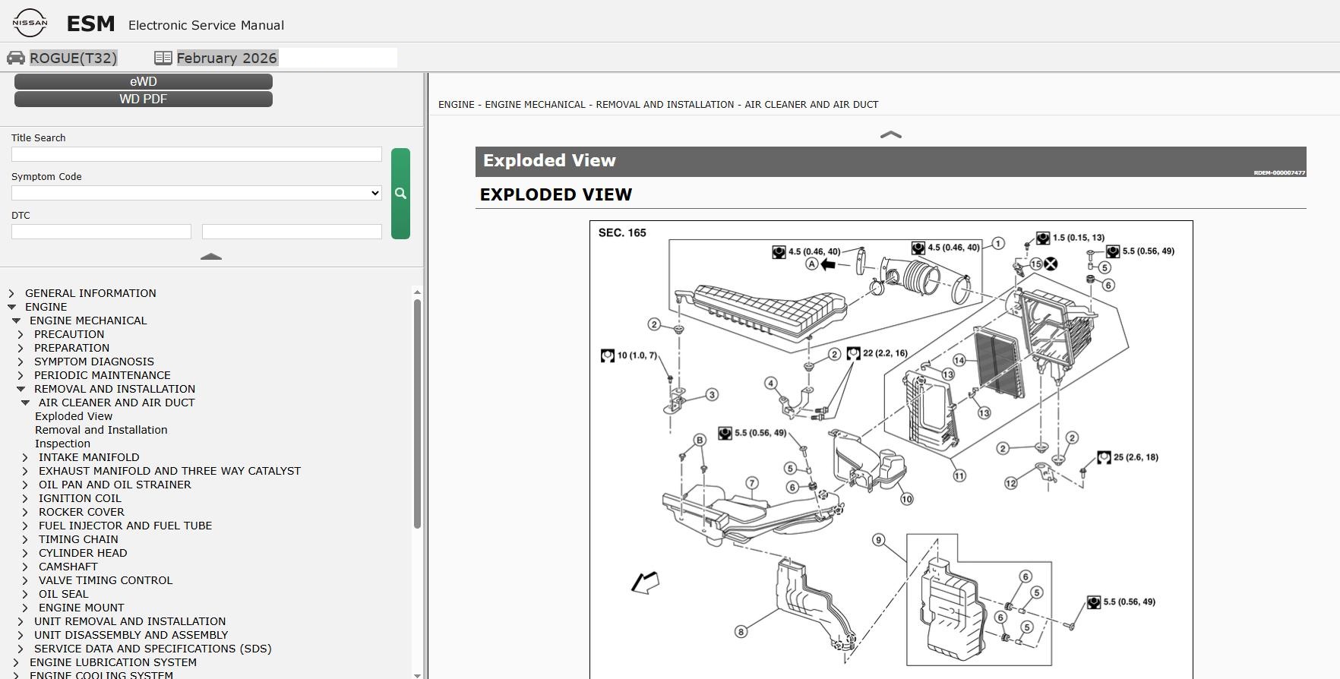Image resolution: width=1340 pixels, height=679 pixels.
Task: Expand FUEL INJECTOR AND FUEL TUBE
Action: click(x=25, y=526)
